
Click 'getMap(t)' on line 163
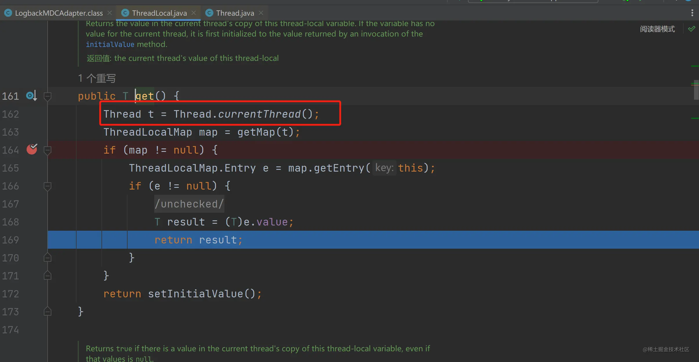coord(266,132)
